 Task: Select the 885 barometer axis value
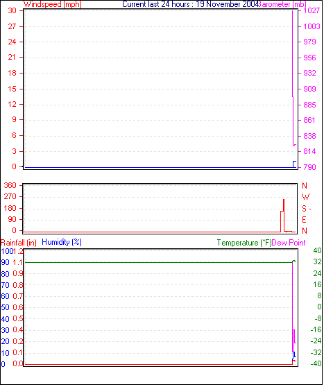tap(309, 105)
